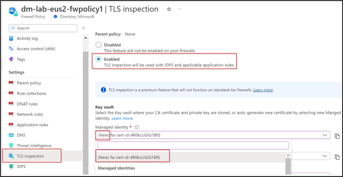Screen dimensions: 343x177
Task: Go to the DNAT rules page
Action: coord(27,104)
